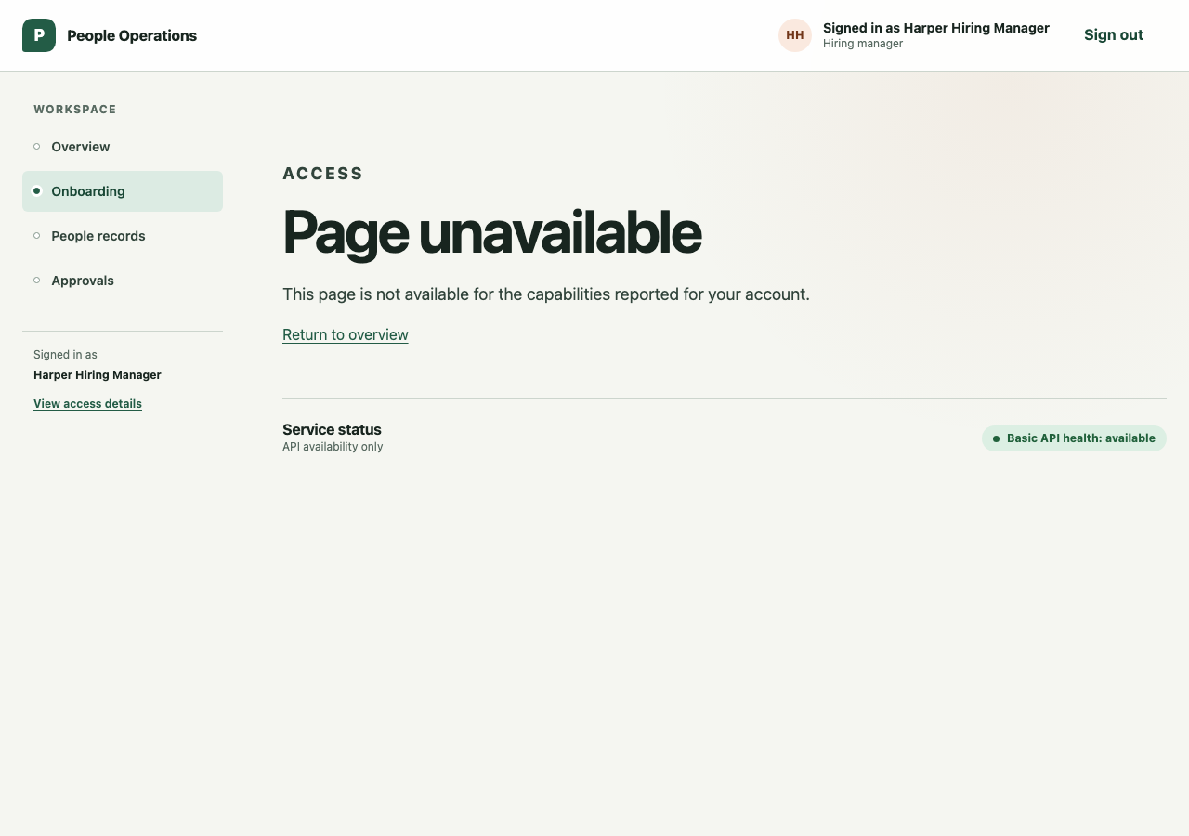This screenshot has width=1189, height=836.
Task: Open View access details link
Action: (x=87, y=404)
